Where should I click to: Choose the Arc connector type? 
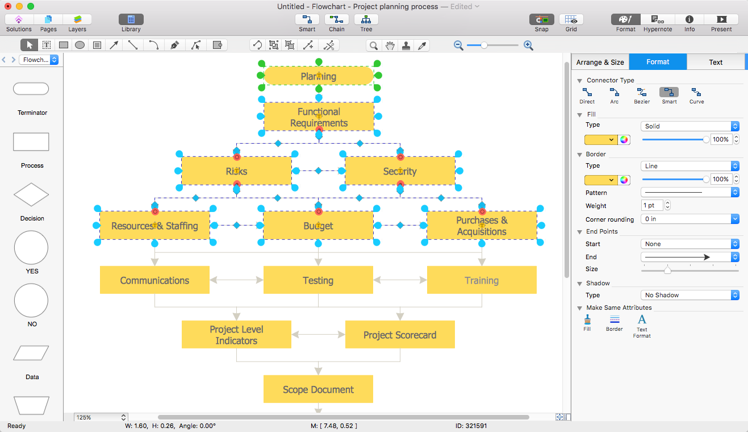[614, 93]
